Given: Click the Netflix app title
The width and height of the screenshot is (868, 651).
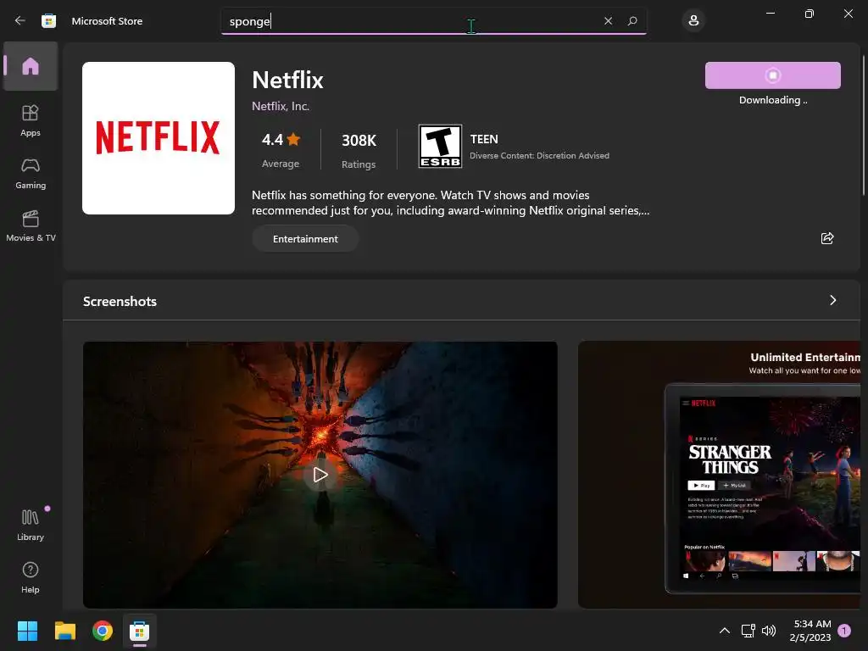Looking at the screenshot, I should 287,81.
